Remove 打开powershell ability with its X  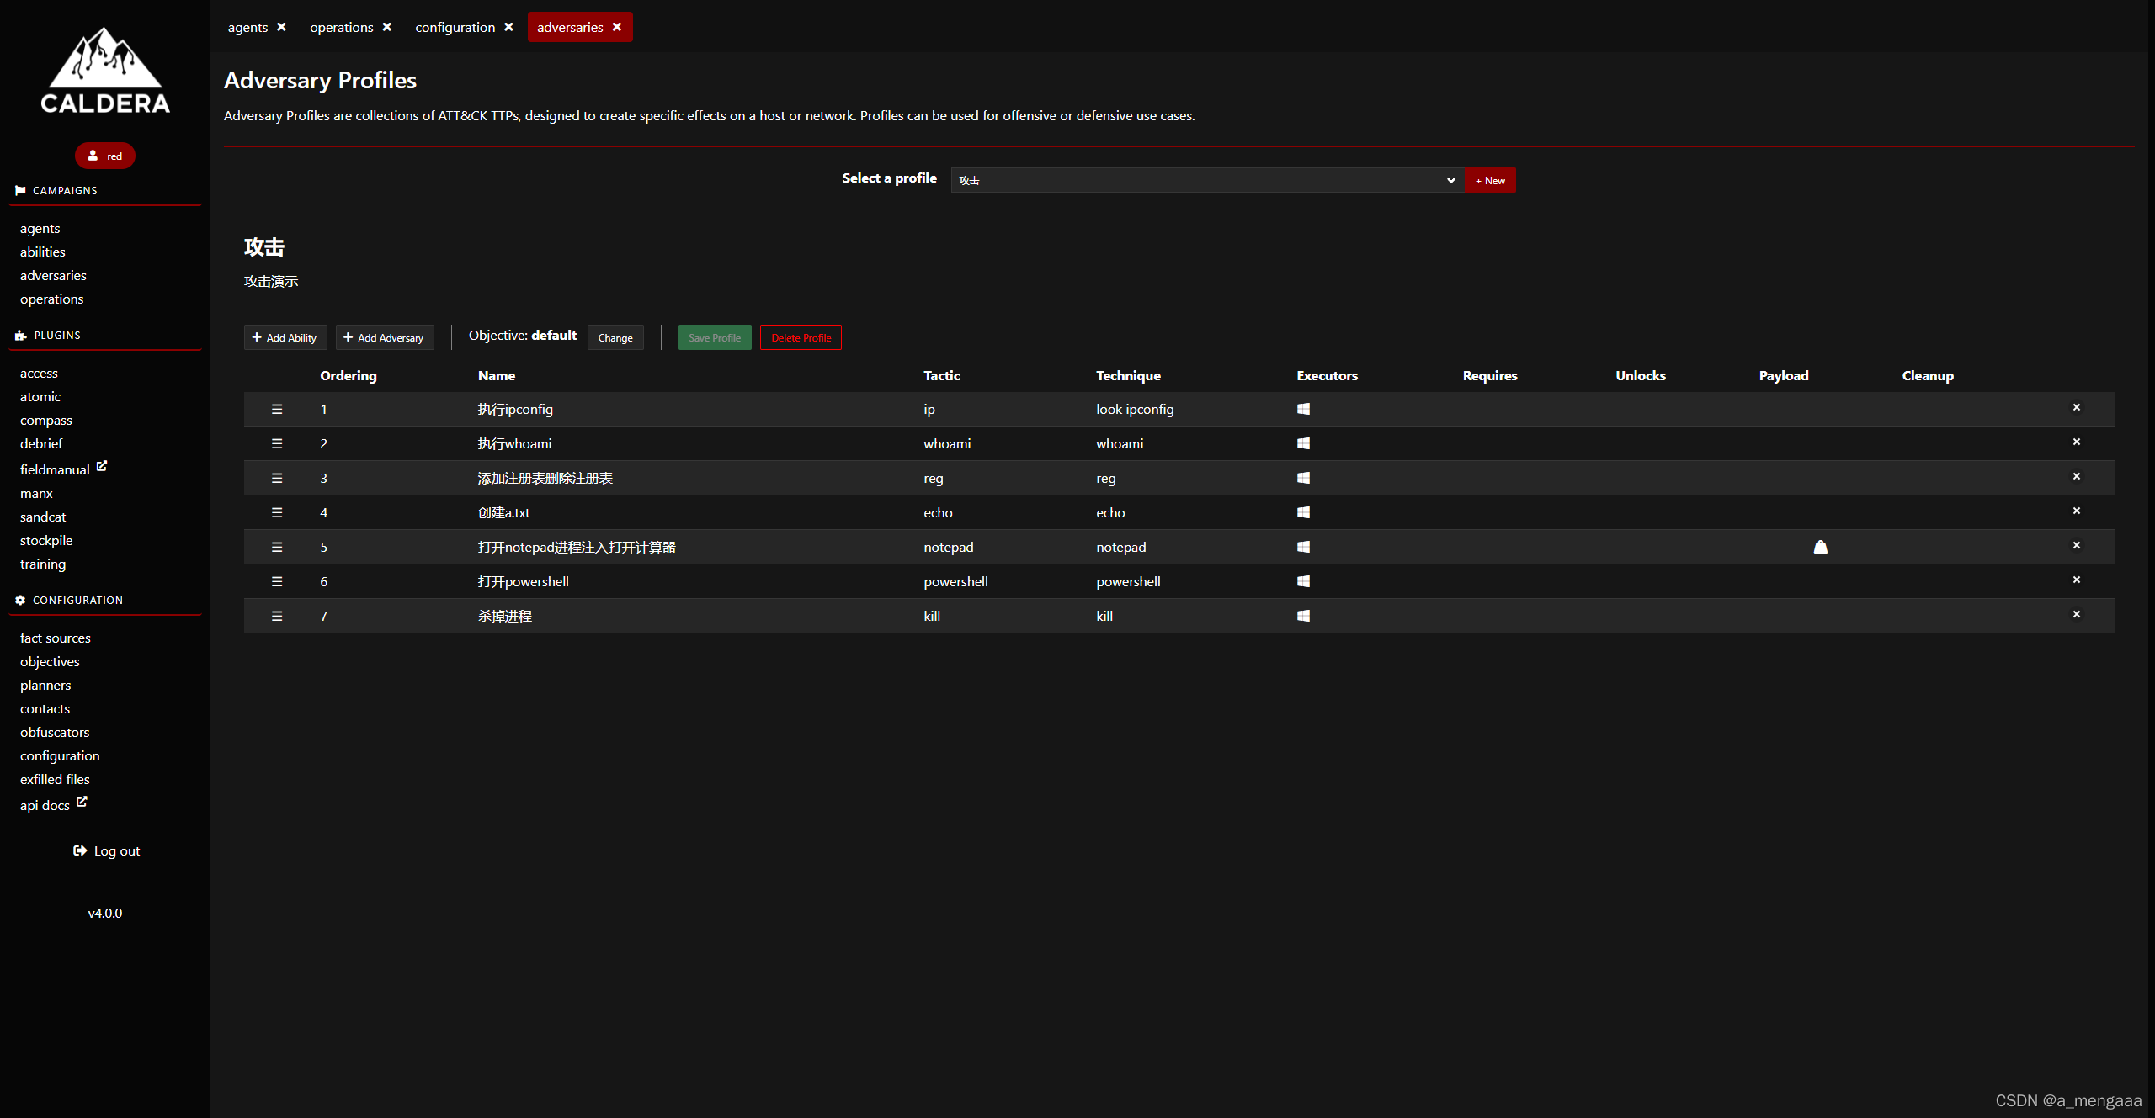pos(2077,580)
